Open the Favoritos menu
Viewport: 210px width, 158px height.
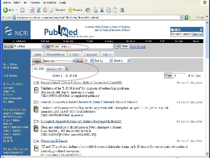point(35,3)
